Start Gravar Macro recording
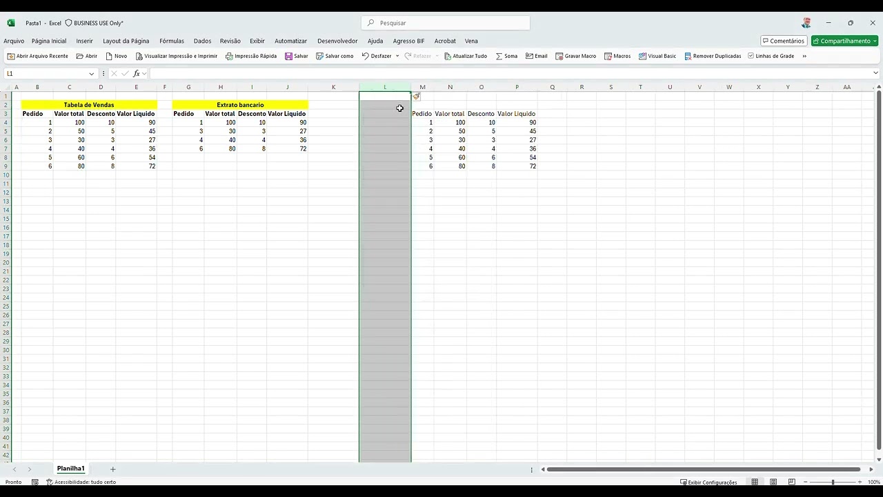This screenshot has height=497, width=883. tap(575, 56)
